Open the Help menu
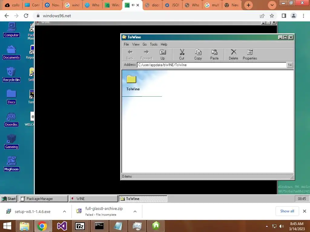 [164, 44]
